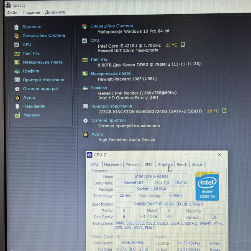Click green temperature indicator next to 16 °C
The width and height of the screenshot is (251, 251).
224,110
